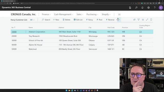
Task: Click post code V6B 1C1
Action: pyautogui.click(x=111, y=49)
